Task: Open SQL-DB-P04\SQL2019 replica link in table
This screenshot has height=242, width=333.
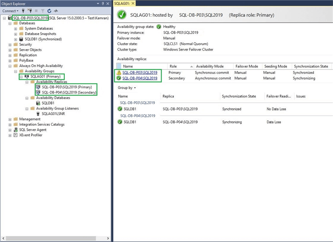Action: pyautogui.click(x=140, y=78)
